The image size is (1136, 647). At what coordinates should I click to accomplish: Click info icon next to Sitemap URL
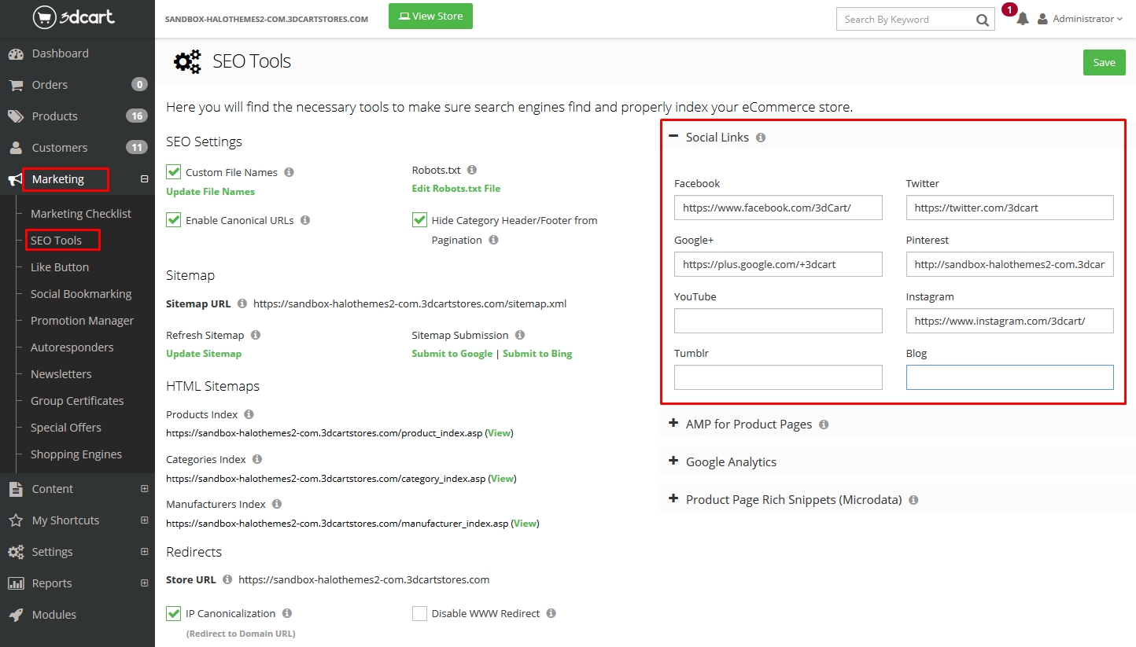[x=242, y=303]
